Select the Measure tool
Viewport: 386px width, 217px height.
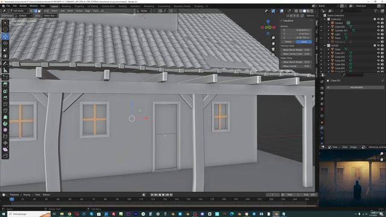pyautogui.click(x=5, y=71)
